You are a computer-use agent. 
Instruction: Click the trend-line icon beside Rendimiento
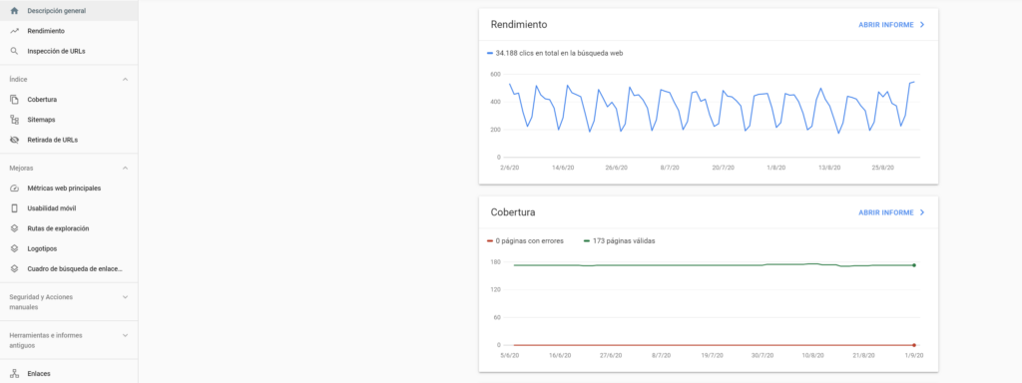14,31
